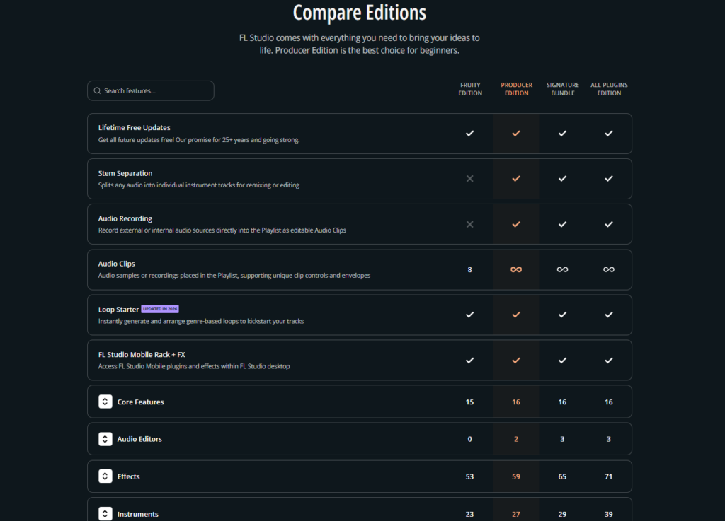Click All Plugins count 71 in Effects
This screenshot has height=521, width=725.
[608, 476]
